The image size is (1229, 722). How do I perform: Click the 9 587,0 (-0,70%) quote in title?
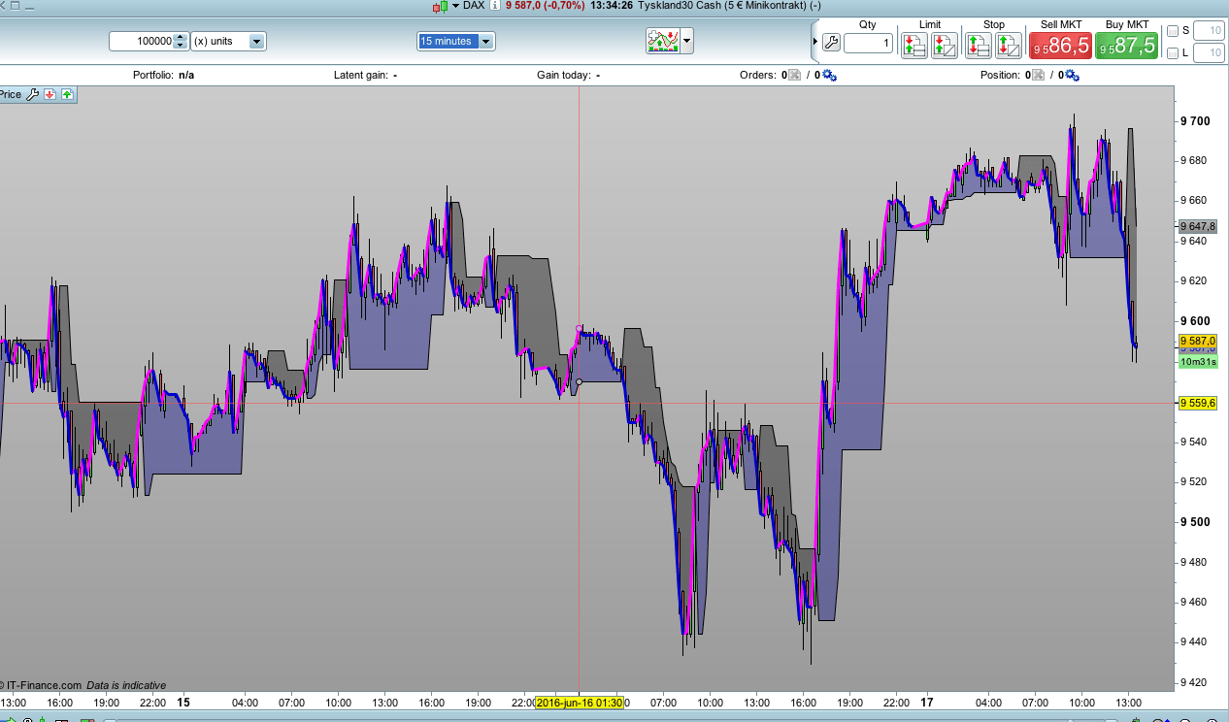pos(545,6)
